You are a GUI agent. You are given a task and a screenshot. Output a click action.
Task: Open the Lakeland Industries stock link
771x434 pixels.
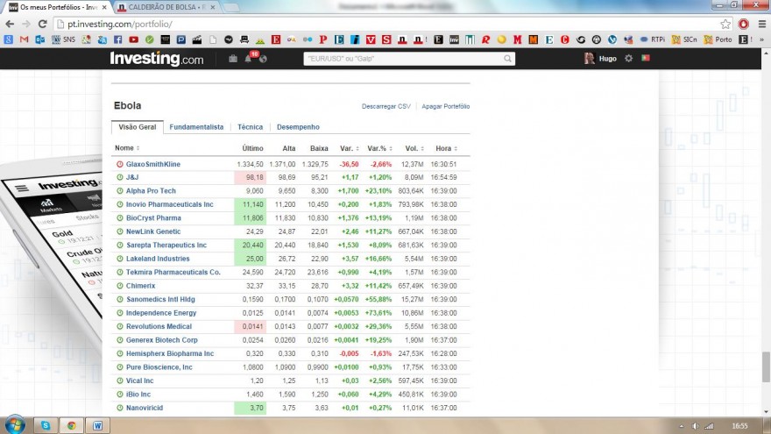(158, 259)
